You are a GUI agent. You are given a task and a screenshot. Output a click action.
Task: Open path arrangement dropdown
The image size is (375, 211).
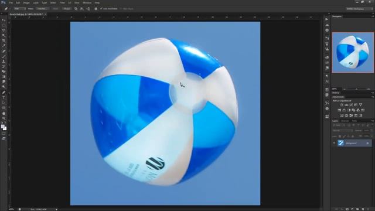tap(88, 9)
